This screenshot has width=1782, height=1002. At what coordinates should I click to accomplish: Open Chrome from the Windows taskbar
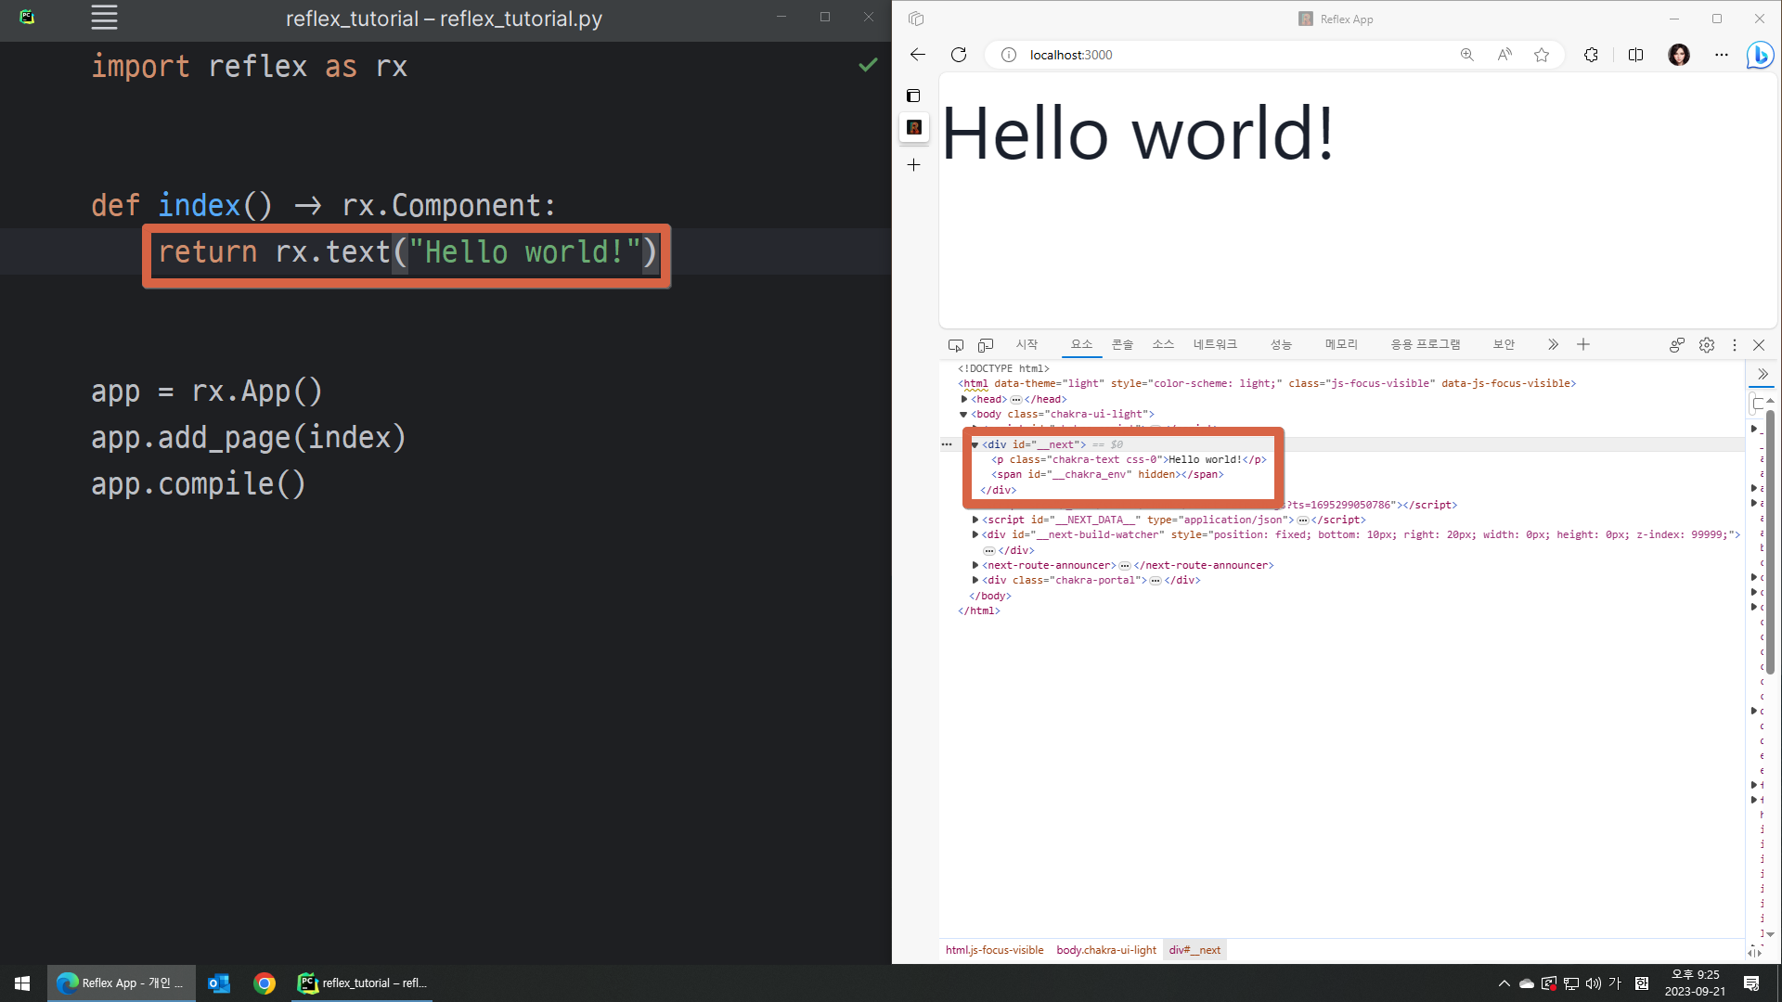(x=265, y=983)
